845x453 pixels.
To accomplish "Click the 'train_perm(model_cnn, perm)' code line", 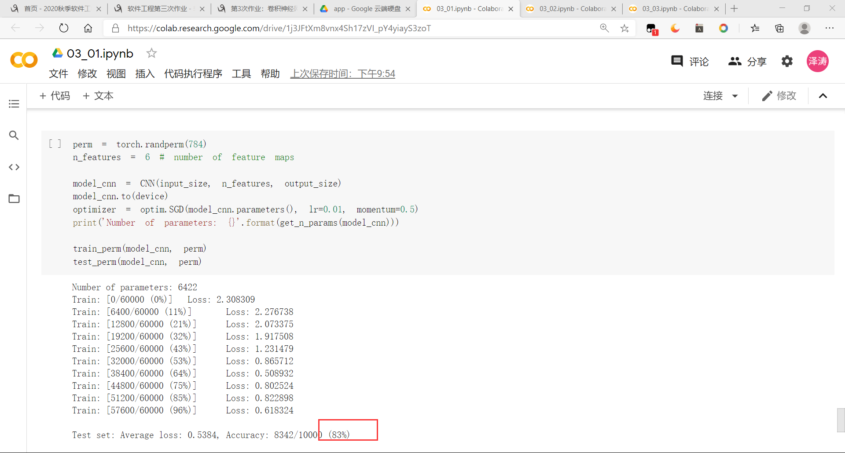I will pyautogui.click(x=140, y=248).
